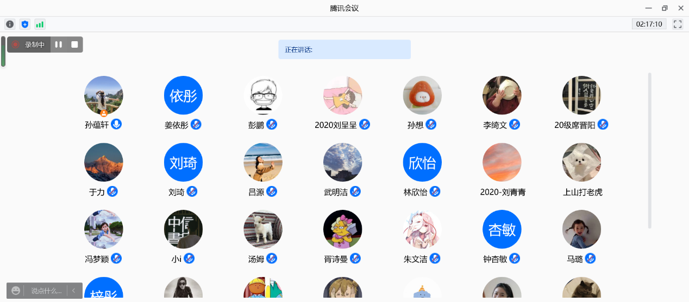Click 武明洁's muted microphone icon
Screen dimensions: 689x302
(x=355, y=191)
